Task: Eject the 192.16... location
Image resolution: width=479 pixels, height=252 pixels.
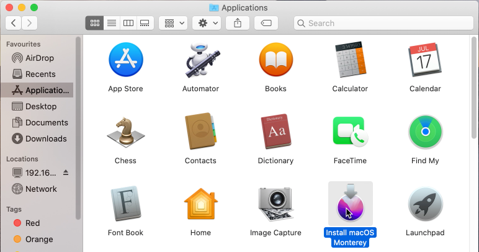Action: tap(66, 173)
